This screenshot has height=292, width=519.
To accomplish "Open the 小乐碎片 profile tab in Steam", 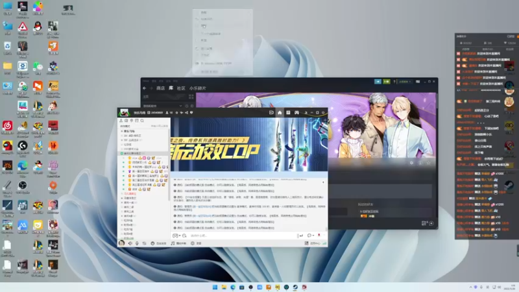I will pos(198,88).
